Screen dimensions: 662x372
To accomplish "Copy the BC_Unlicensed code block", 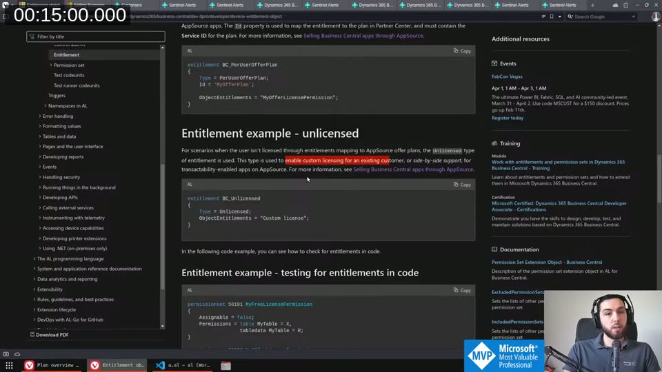I will [x=462, y=185].
